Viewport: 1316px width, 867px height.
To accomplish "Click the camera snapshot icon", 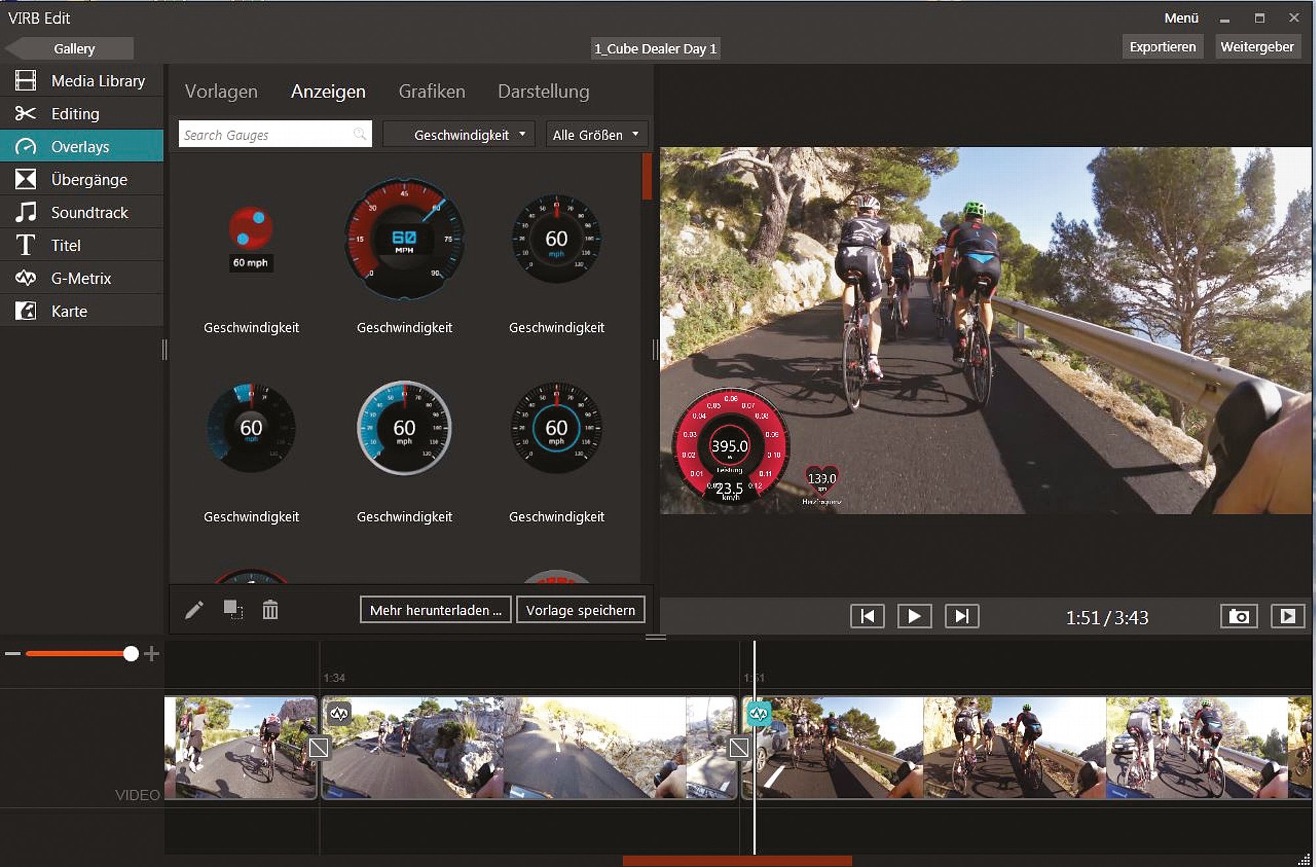I will pos(1238,616).
